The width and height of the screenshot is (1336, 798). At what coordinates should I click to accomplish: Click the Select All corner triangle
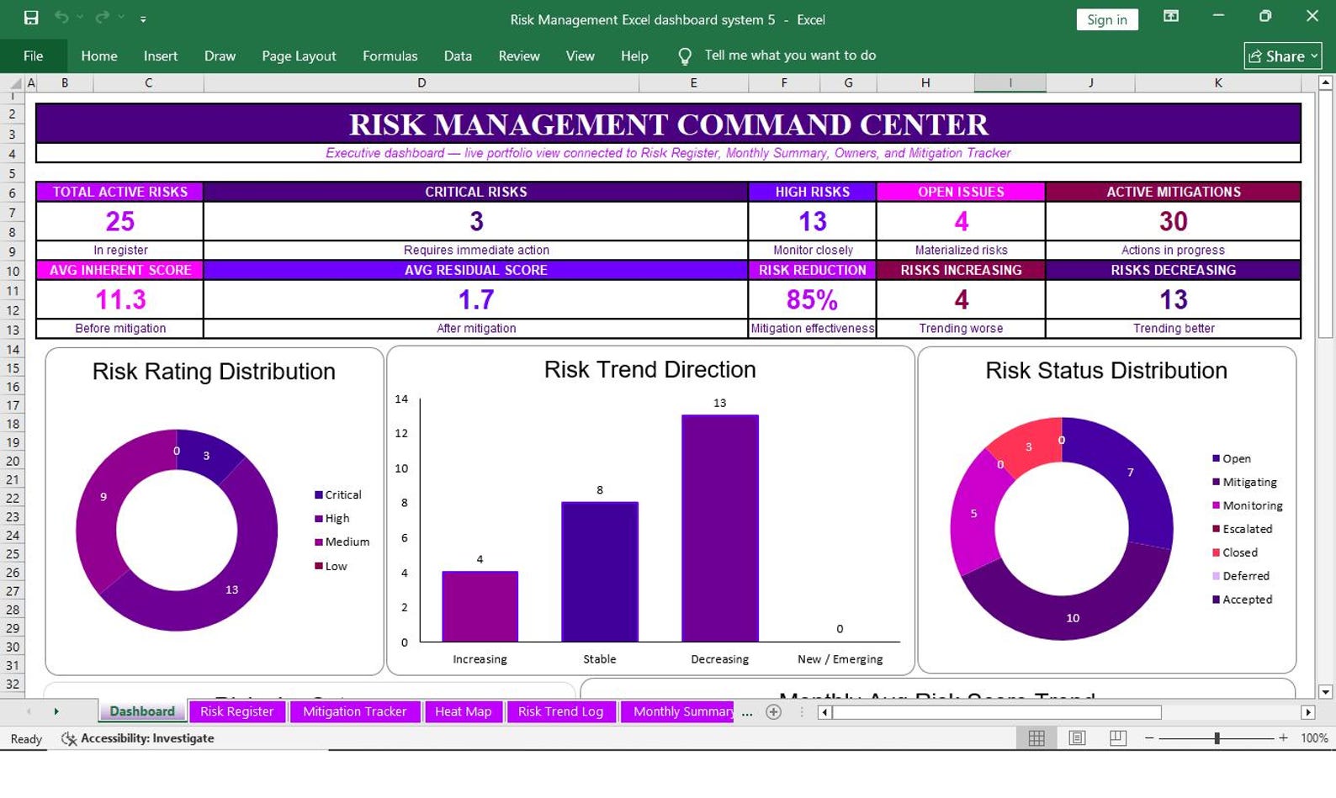pyautogui.click(x=15, y=83)
